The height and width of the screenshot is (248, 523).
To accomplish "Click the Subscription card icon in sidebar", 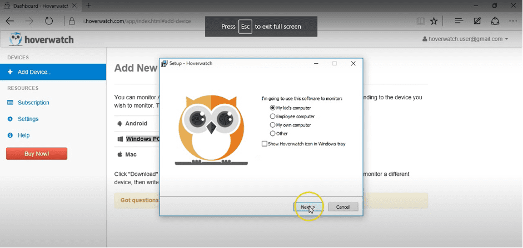I will click(10, 103).
